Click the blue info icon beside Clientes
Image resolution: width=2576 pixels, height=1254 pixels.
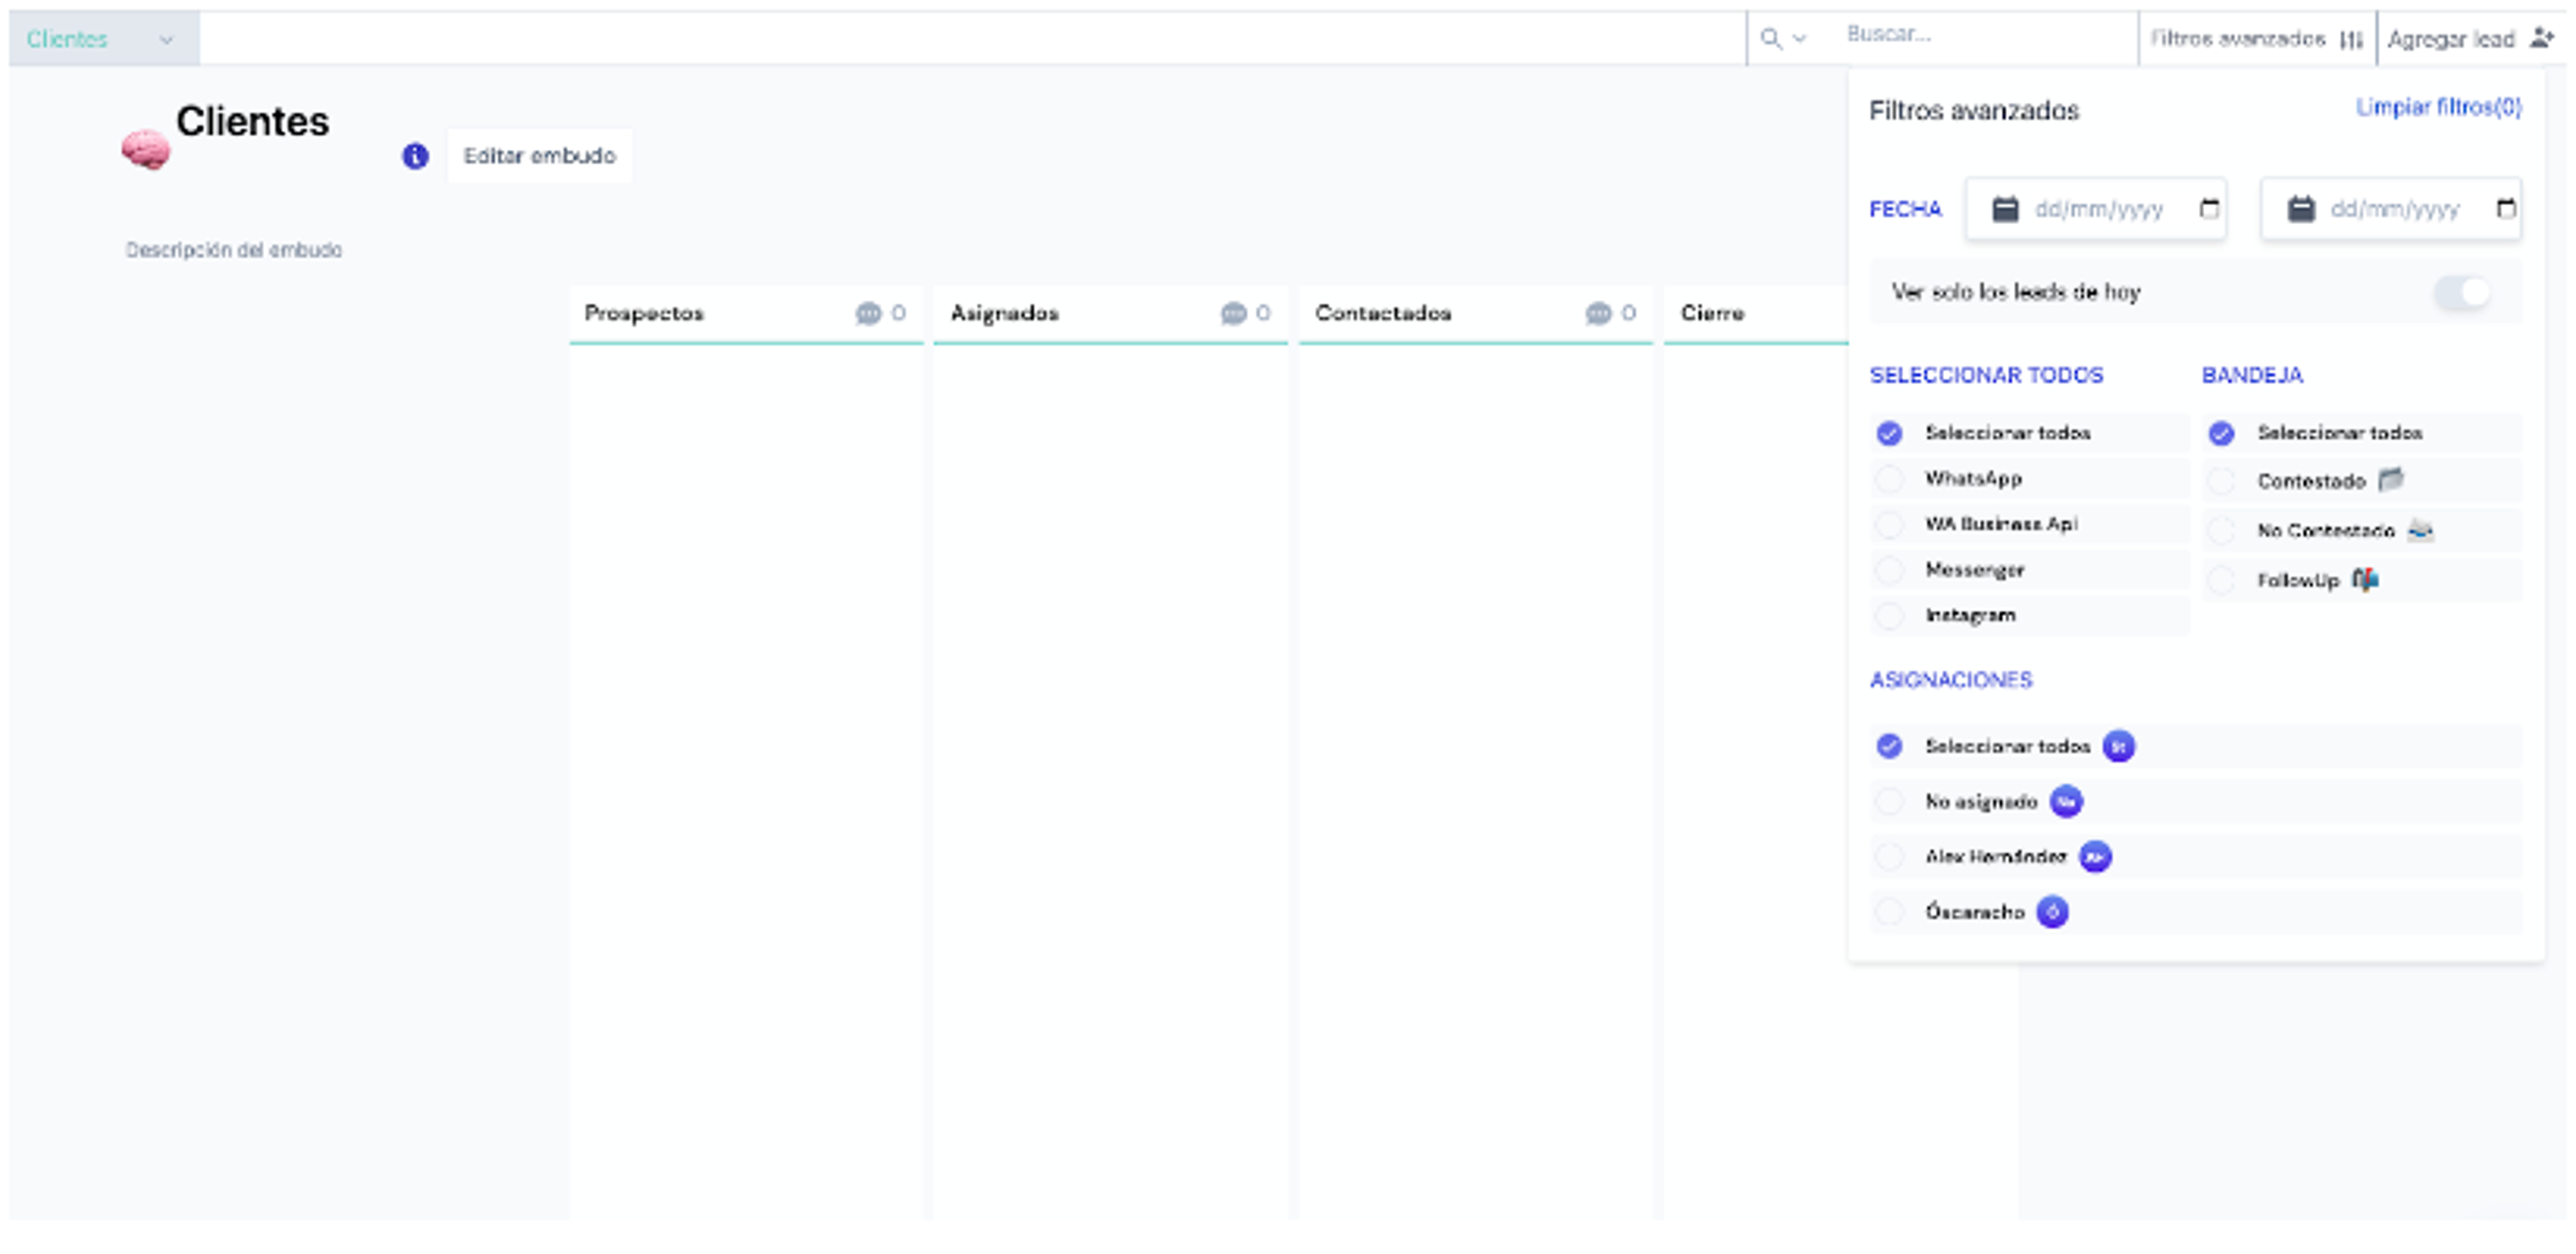click(415, 156)
